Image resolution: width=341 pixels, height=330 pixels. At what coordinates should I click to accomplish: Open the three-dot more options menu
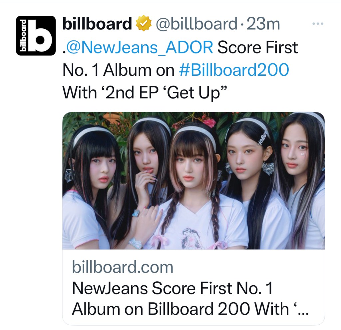click(x=318, y=24)
